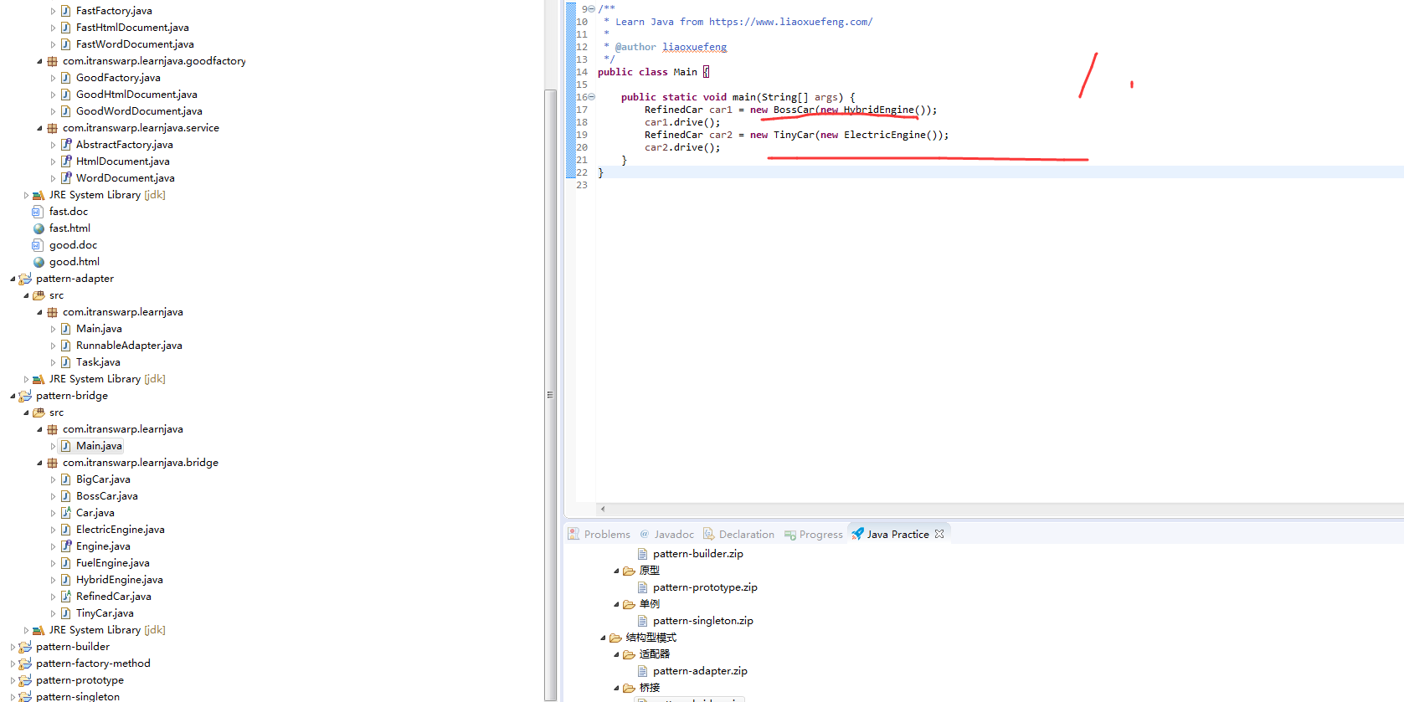Click the underlined liaoxuefeng author name
The image size is (1404, 702).
click(694, 47)
